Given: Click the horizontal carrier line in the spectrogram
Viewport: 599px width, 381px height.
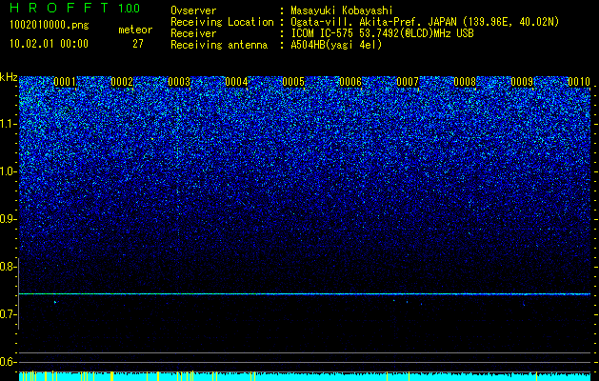Looking at the screenshot, I should point(305,294).
